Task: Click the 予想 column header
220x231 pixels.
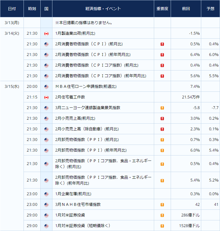Action: pos(210,9)
